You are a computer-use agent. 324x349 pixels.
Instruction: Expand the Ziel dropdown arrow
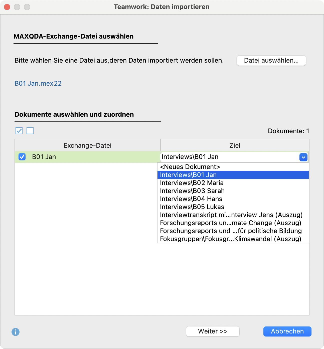pos(303,157)
